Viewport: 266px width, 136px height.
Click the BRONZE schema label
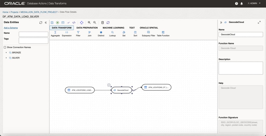(x=16, y=53)
